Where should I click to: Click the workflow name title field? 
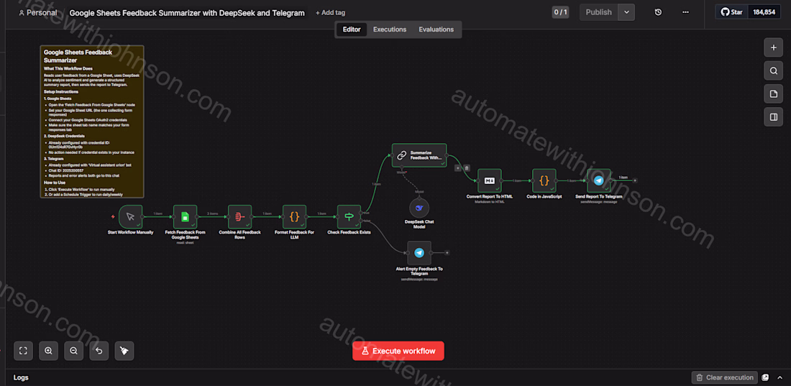click(x=187, y=13)
